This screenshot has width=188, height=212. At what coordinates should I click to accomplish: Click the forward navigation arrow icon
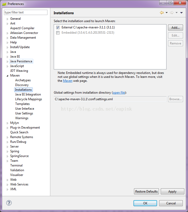click(172, 13)
